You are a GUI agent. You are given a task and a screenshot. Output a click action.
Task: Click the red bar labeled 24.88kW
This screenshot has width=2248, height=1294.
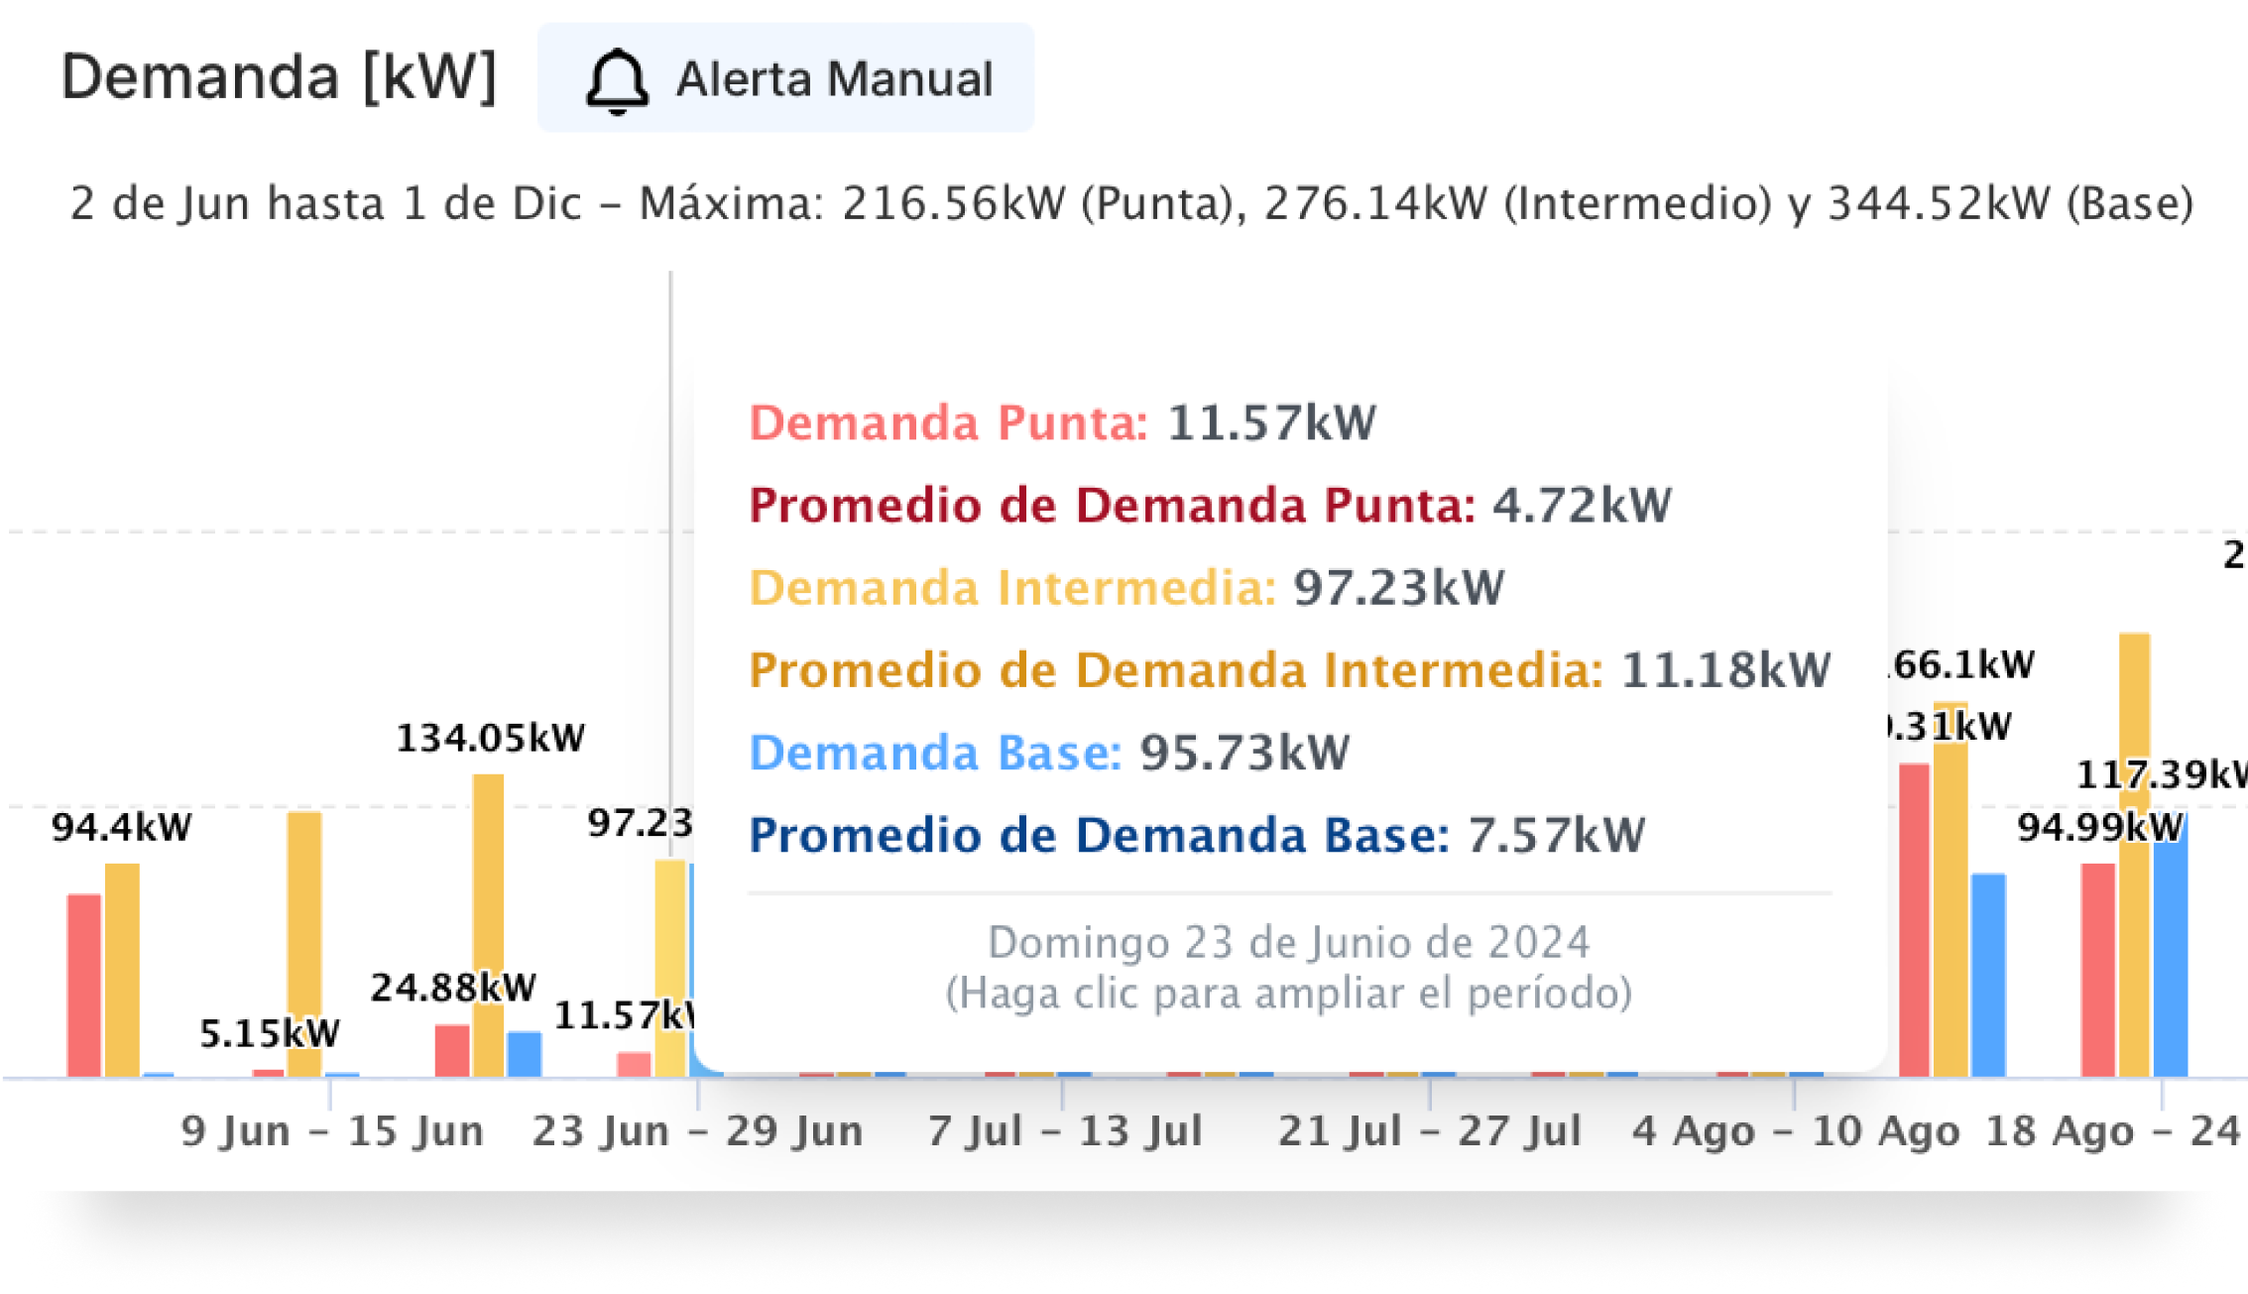coord(452,1050)
